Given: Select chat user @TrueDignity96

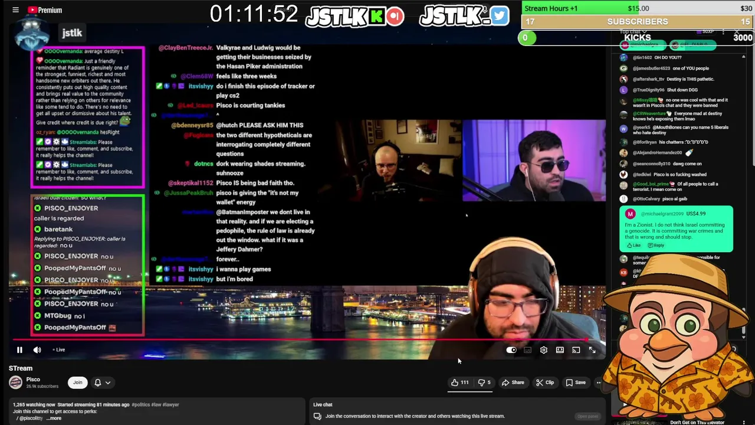Looking at the screenshot, I should pyautogui.click(x=648, y=90).
